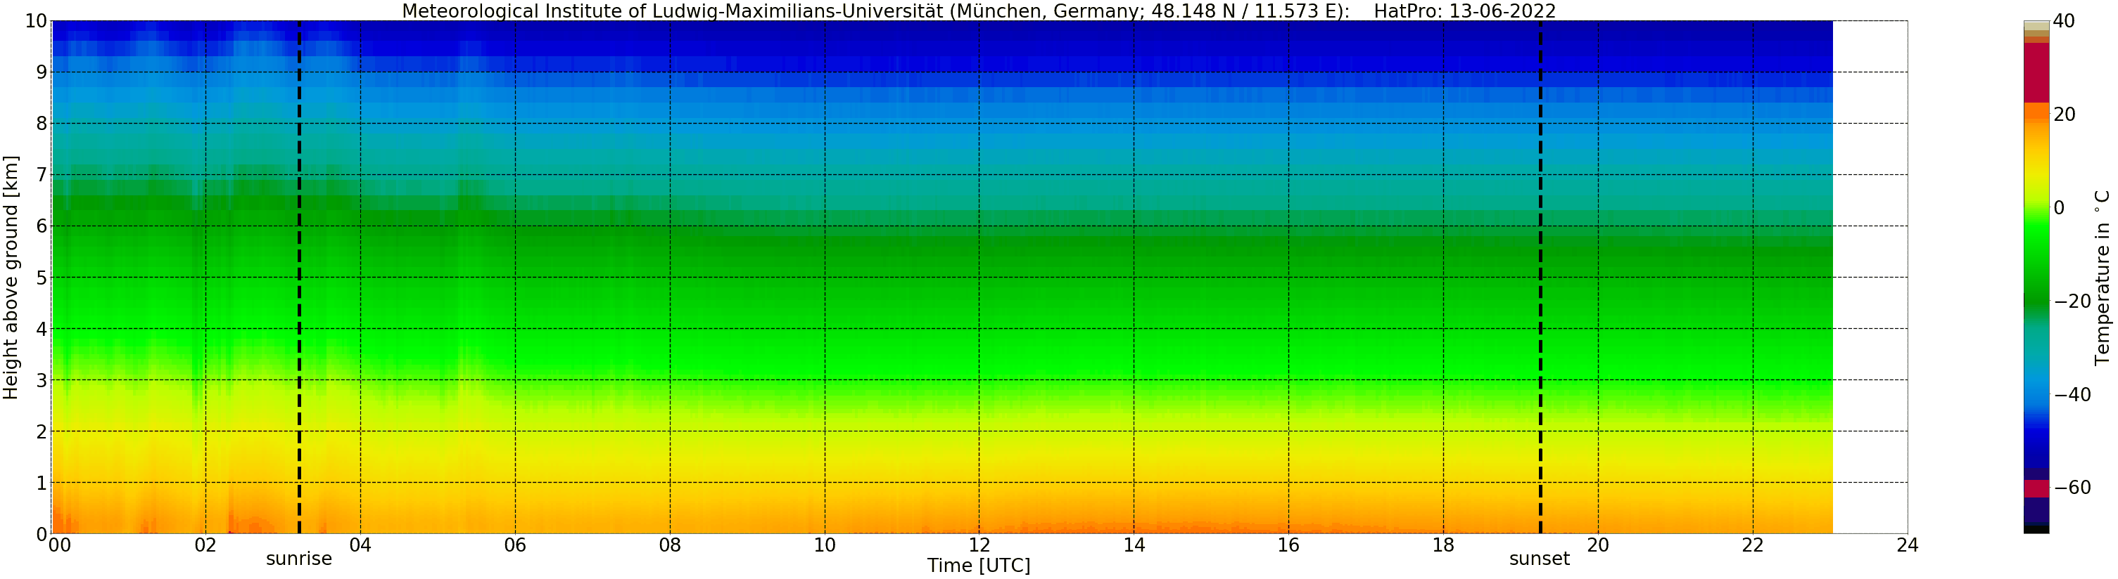Click the crimson band near colorbar top
The height and width of the screenshot is (579, 2118).
(2036, 72)
